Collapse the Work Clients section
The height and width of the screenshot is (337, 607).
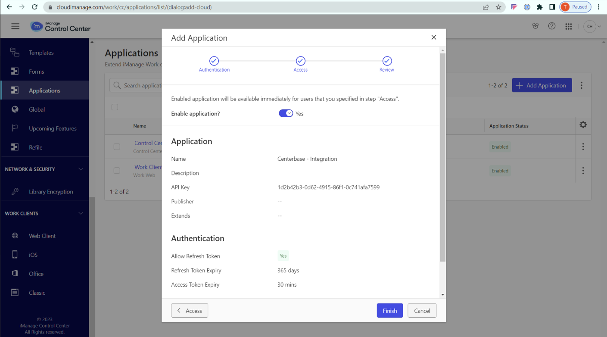click(81, 213)
